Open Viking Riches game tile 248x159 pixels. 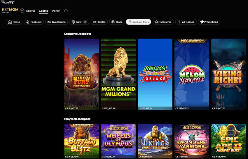pos(228,75)
